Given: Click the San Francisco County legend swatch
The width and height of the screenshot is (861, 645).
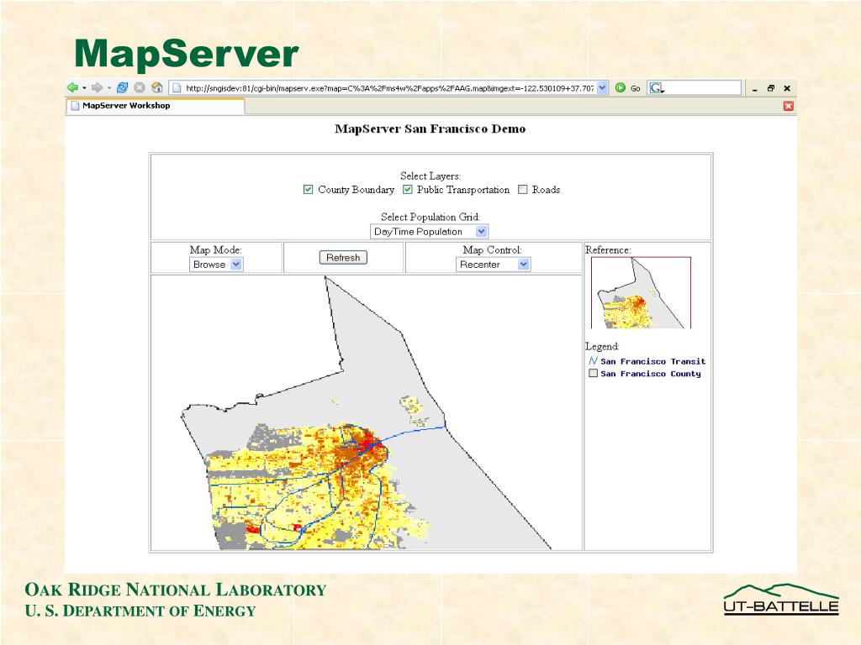Looking at the screenshot, I should coord(593,373).
